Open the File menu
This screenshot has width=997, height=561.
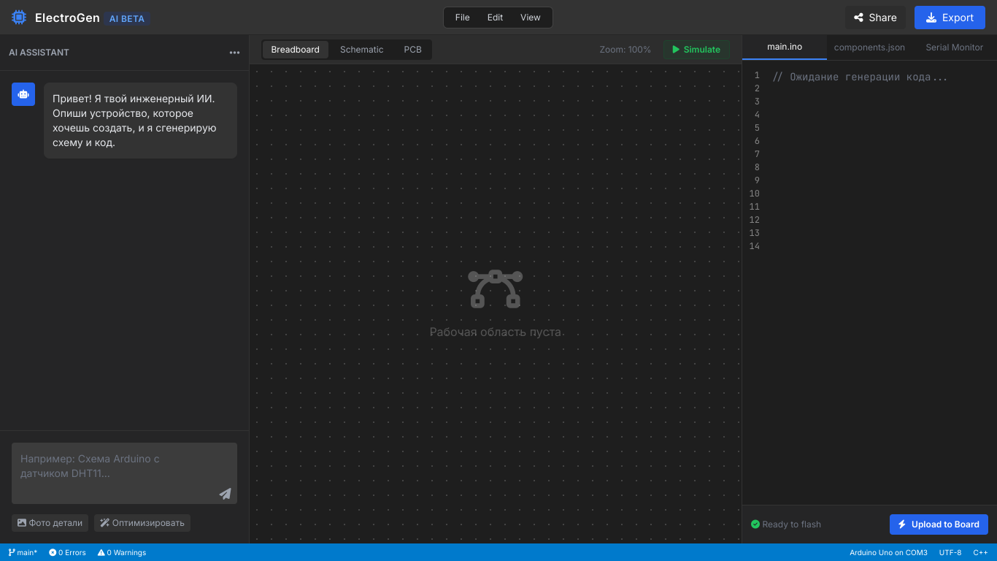click(x=462, y=18)
